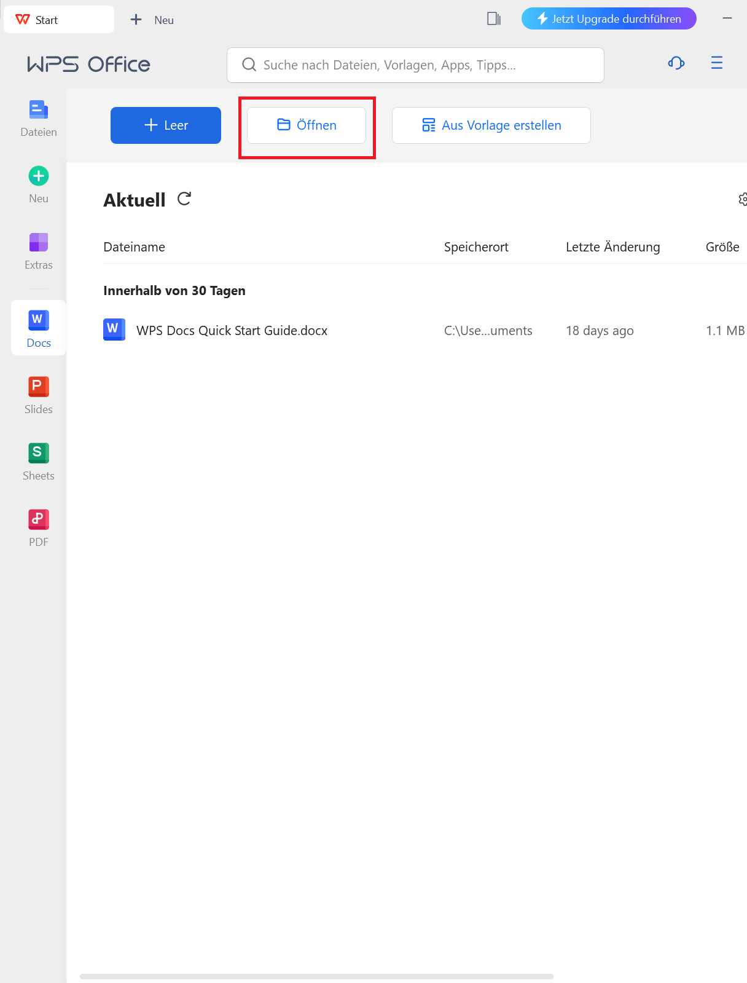The image size is (747, 983).
Task: Open the headset support icon
Action: (x=676, y=63)
